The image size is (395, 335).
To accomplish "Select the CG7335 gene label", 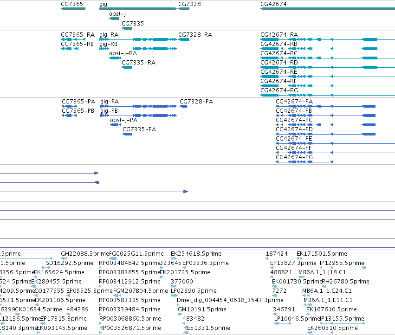I will coord(132,23).
